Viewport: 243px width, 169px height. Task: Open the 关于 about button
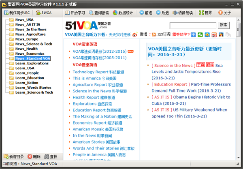(224, 13)
